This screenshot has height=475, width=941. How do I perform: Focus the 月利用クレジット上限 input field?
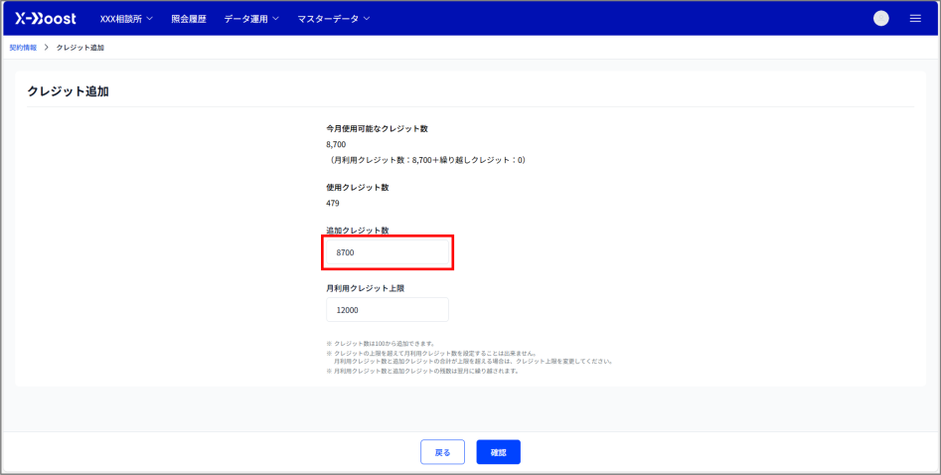click(x=388, y=310)
